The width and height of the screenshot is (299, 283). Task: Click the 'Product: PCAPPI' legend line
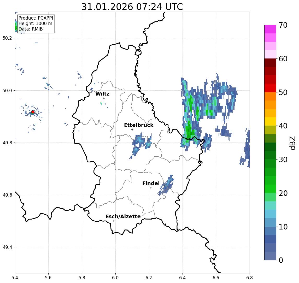coord(36,18)
